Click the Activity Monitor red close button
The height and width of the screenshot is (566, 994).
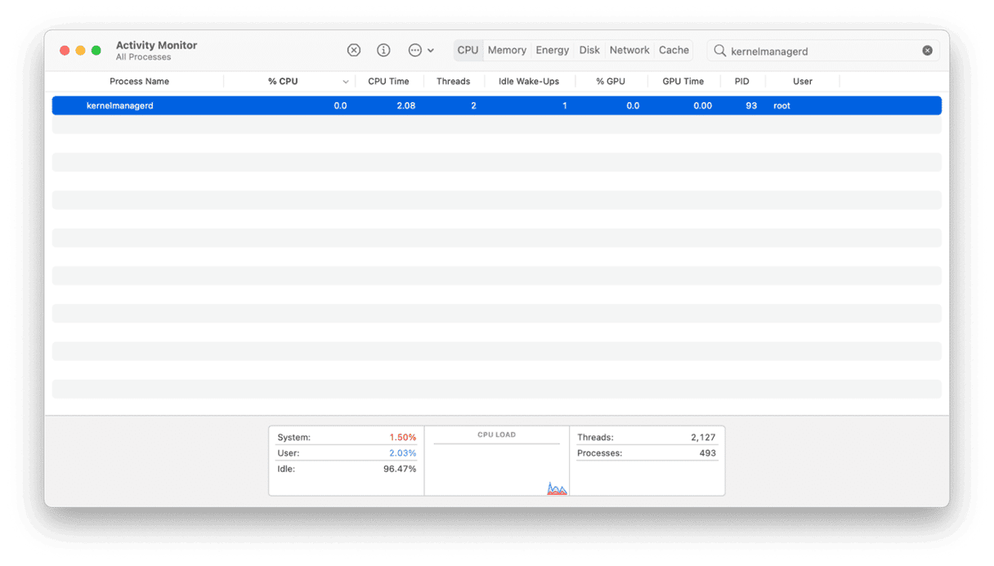coord(64,50)
